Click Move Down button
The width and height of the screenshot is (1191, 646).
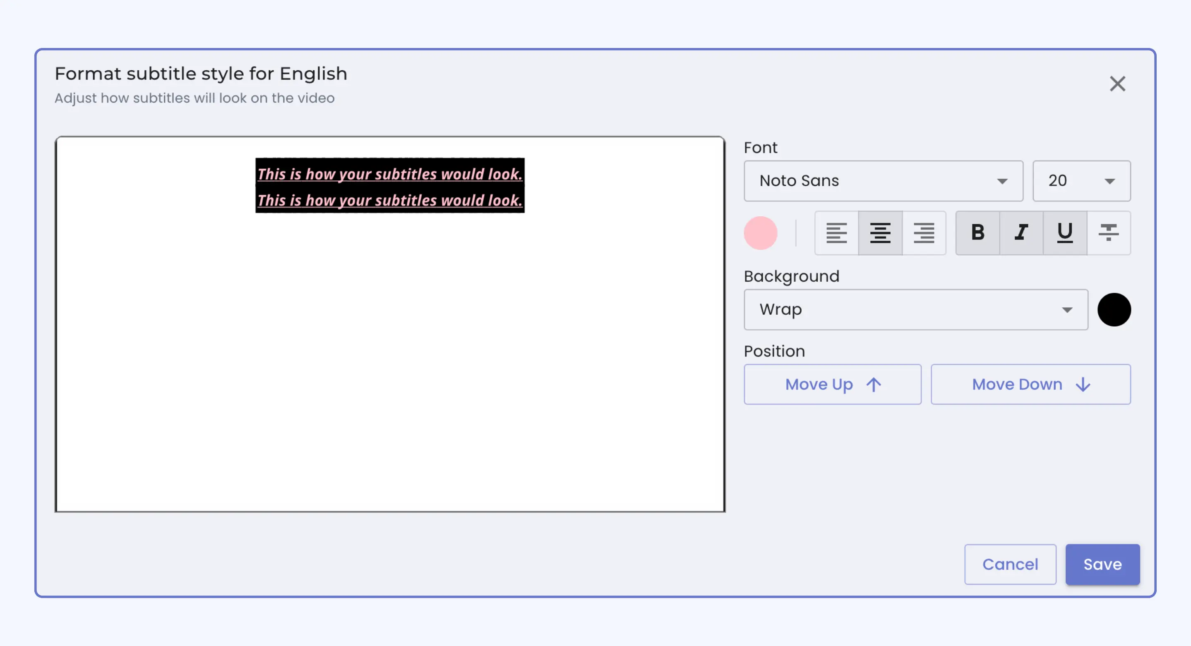1031,385
